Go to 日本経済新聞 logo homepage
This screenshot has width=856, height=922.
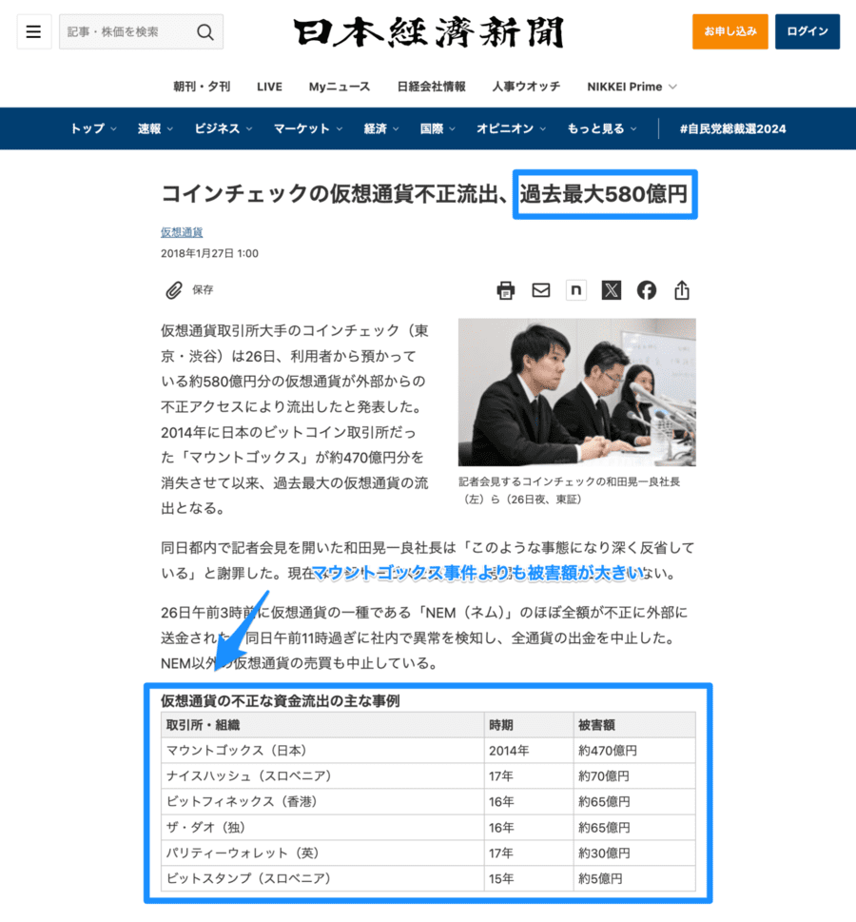click(429, 31)
